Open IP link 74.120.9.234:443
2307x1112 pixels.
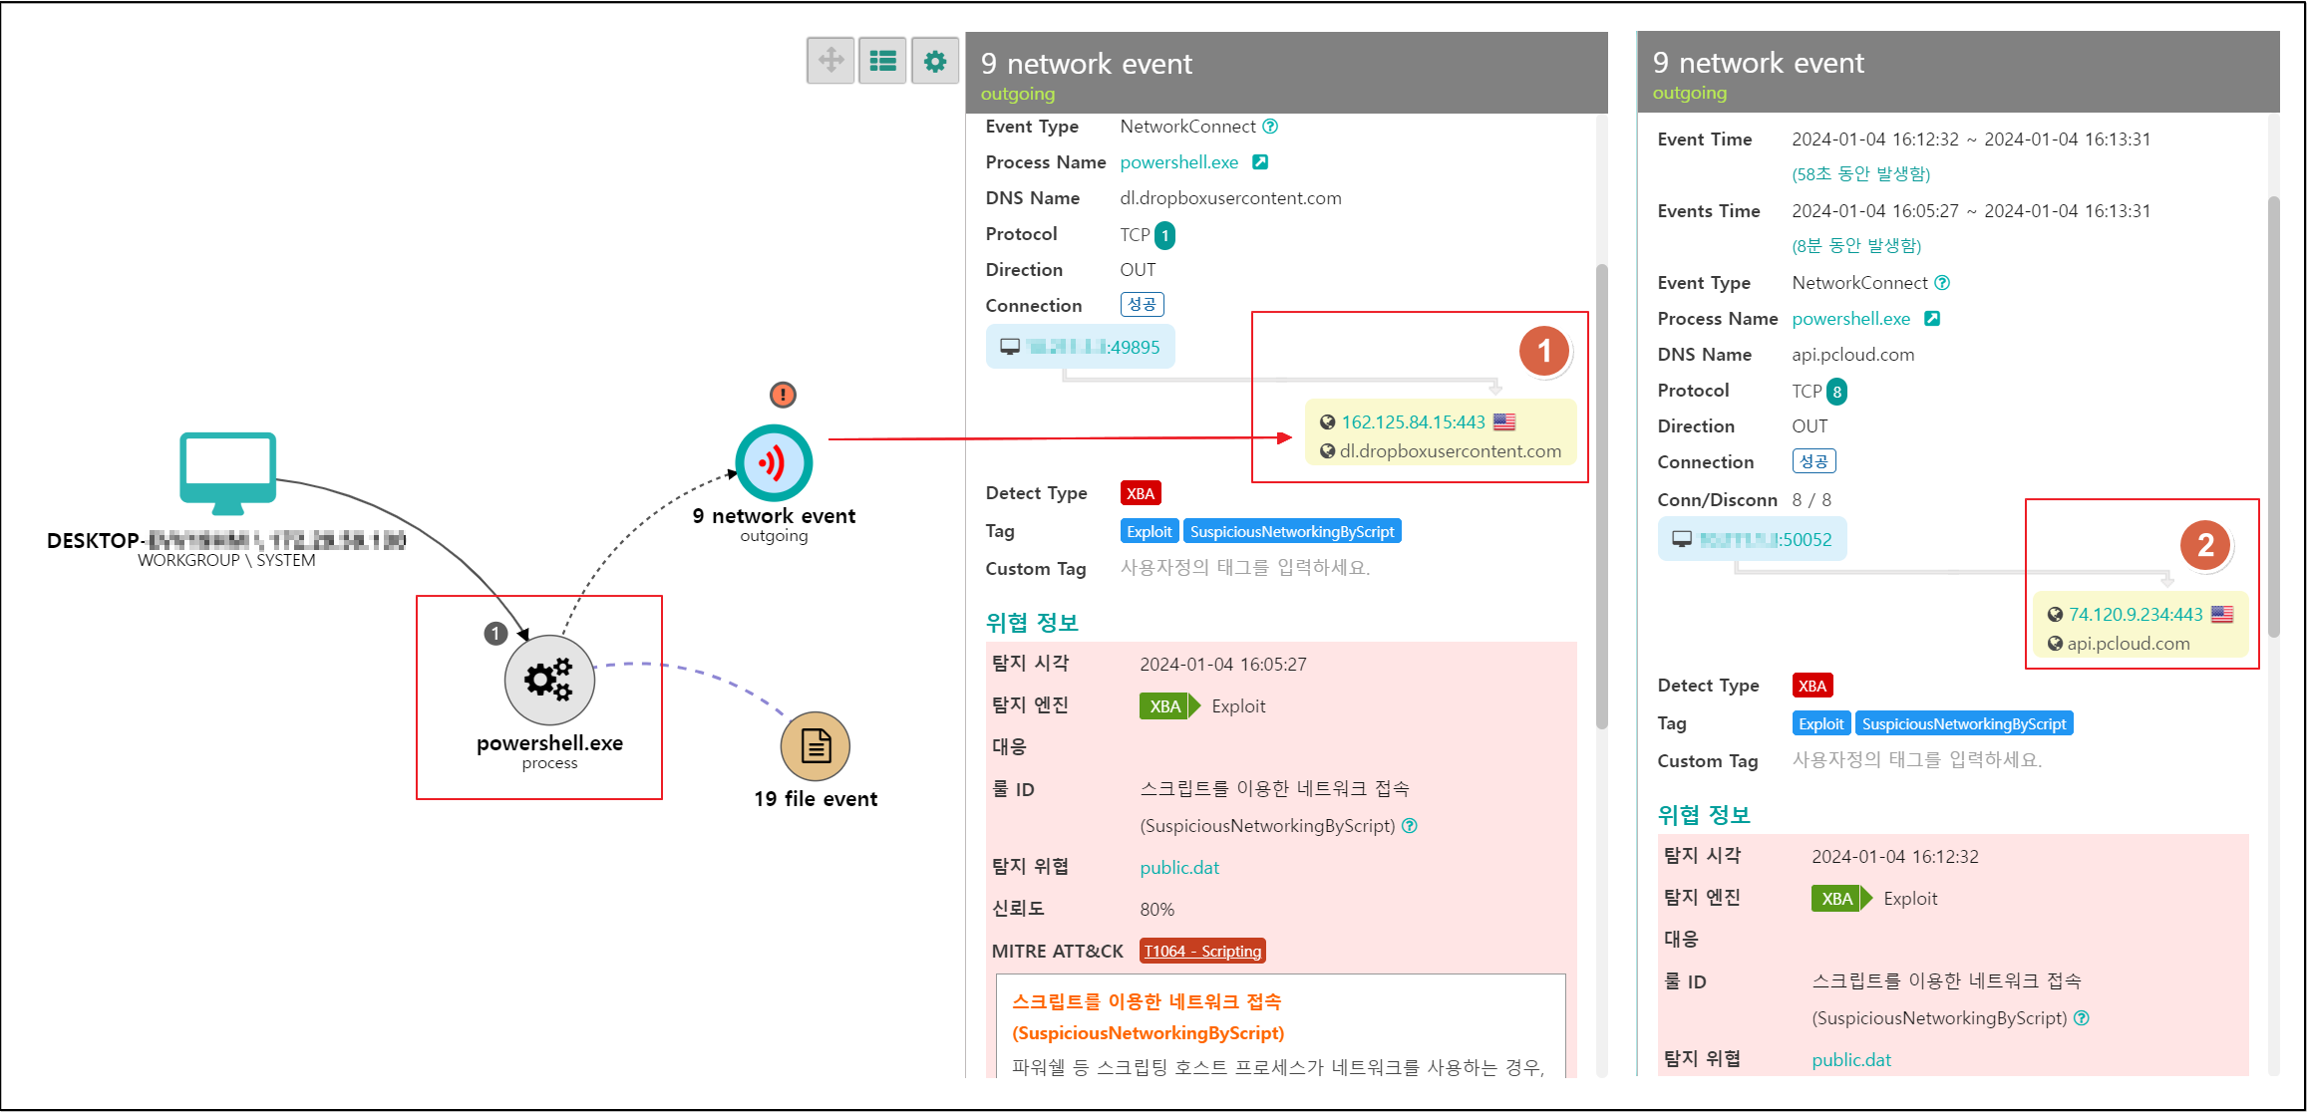(x=2136, y=615)
